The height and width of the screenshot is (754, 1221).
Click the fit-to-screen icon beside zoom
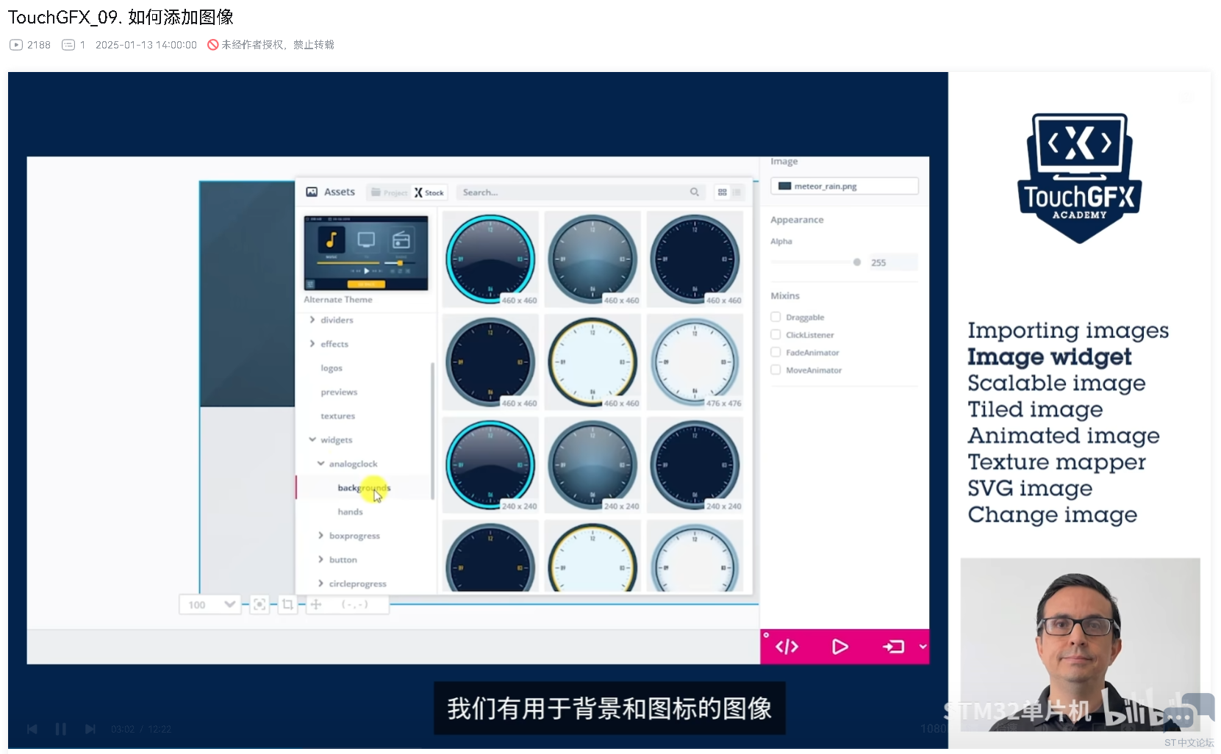(259, 605)
